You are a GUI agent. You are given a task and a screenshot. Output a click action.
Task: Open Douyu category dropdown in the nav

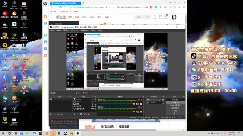tap(84, 17)
